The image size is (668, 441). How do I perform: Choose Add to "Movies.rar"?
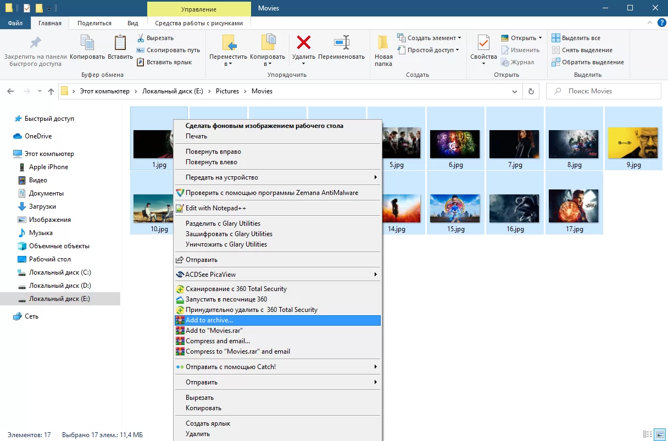[x=277, y=331]
